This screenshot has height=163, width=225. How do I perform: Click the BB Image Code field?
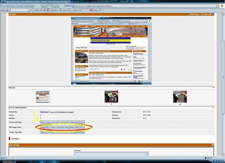[62, 127]
